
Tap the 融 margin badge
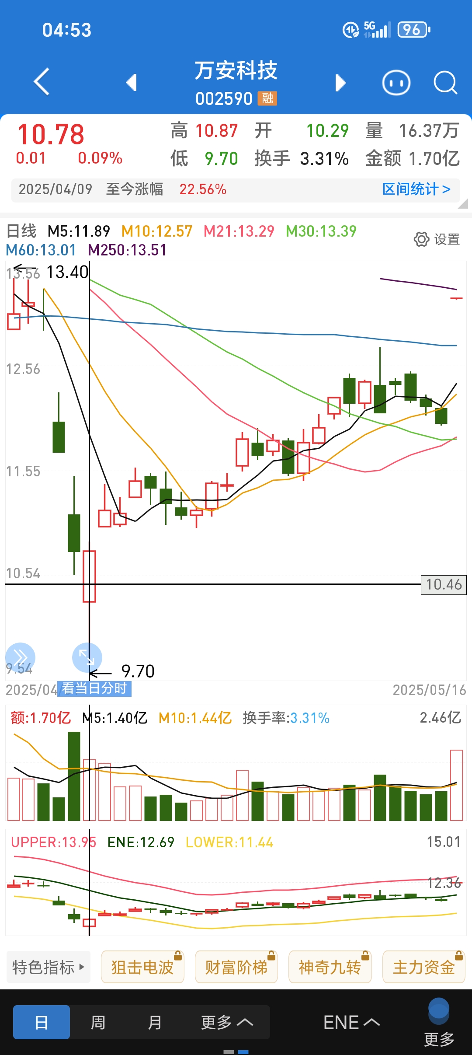[x=267, y=98]
